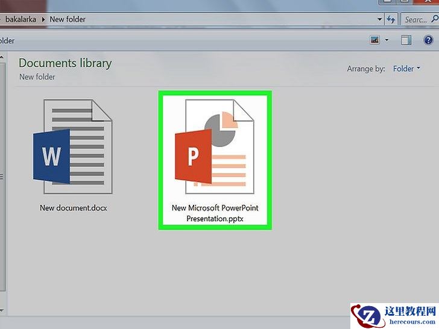Open the Arrange by Folder dropdown
The width and height of the screenshot is (439, 329).
(x=406, y=69)
